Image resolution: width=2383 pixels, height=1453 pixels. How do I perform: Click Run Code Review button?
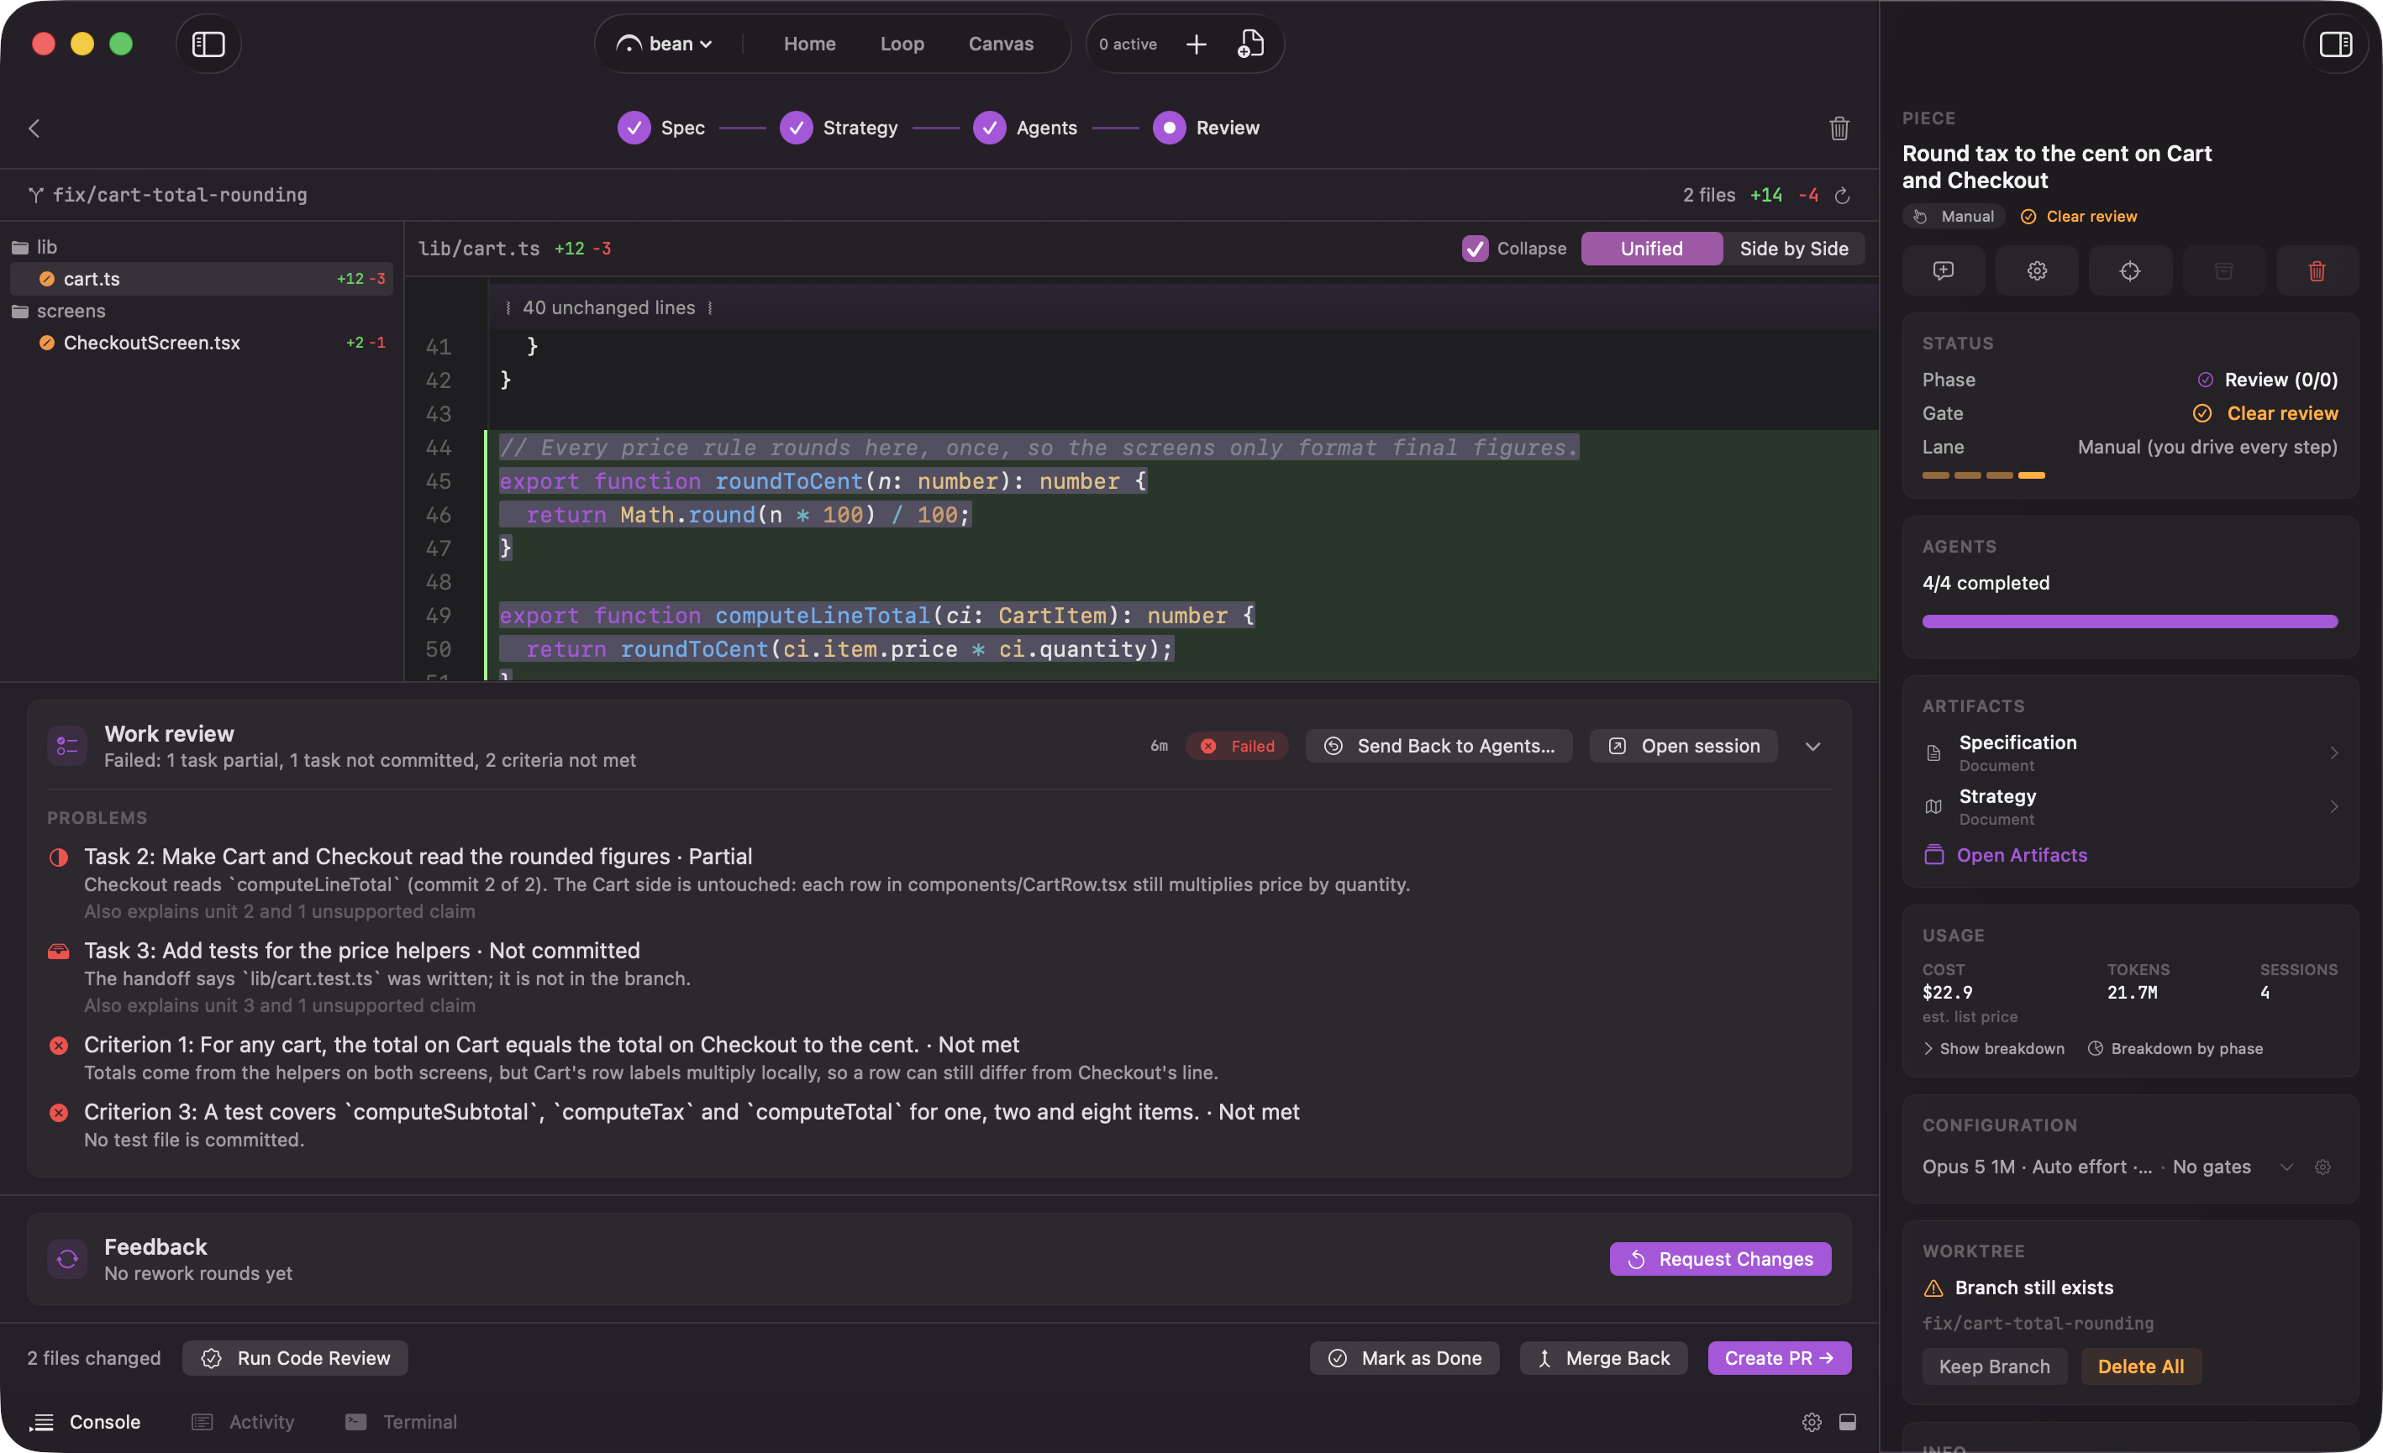pyautogui.click(x=295, y=1358)
